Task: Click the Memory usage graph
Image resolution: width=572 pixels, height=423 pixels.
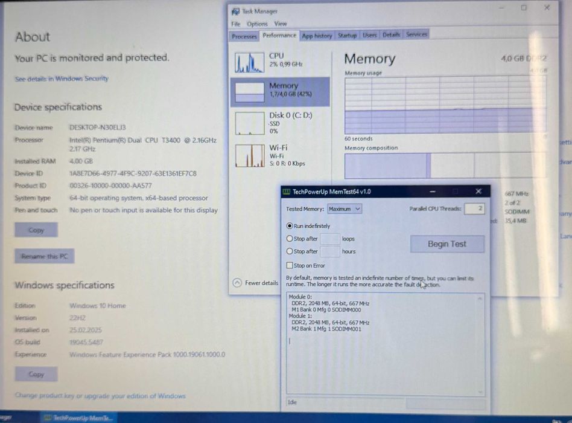Action: click(445, 105)
